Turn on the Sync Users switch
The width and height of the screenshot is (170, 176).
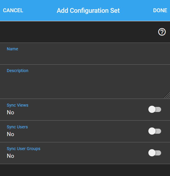tap(155, 131)
